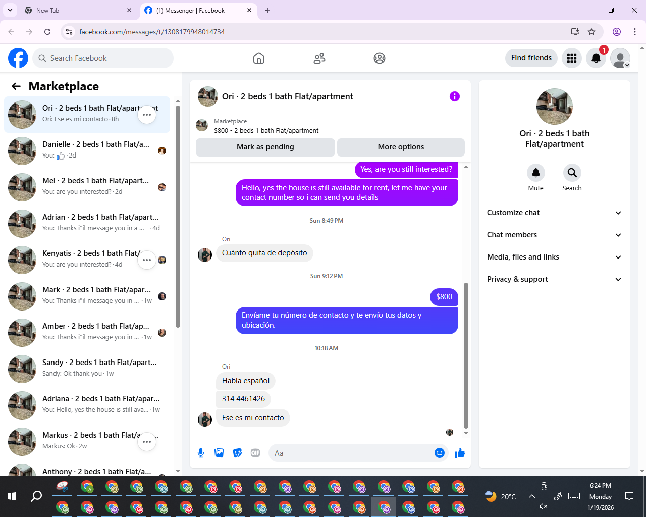Choose a sticker icon

point(237,453)
